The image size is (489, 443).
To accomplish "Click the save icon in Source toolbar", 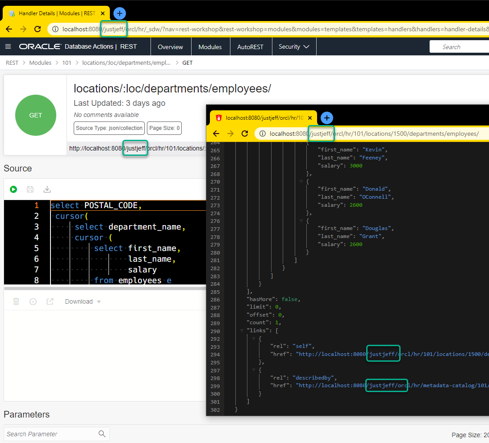I will (x=30, y=189).
